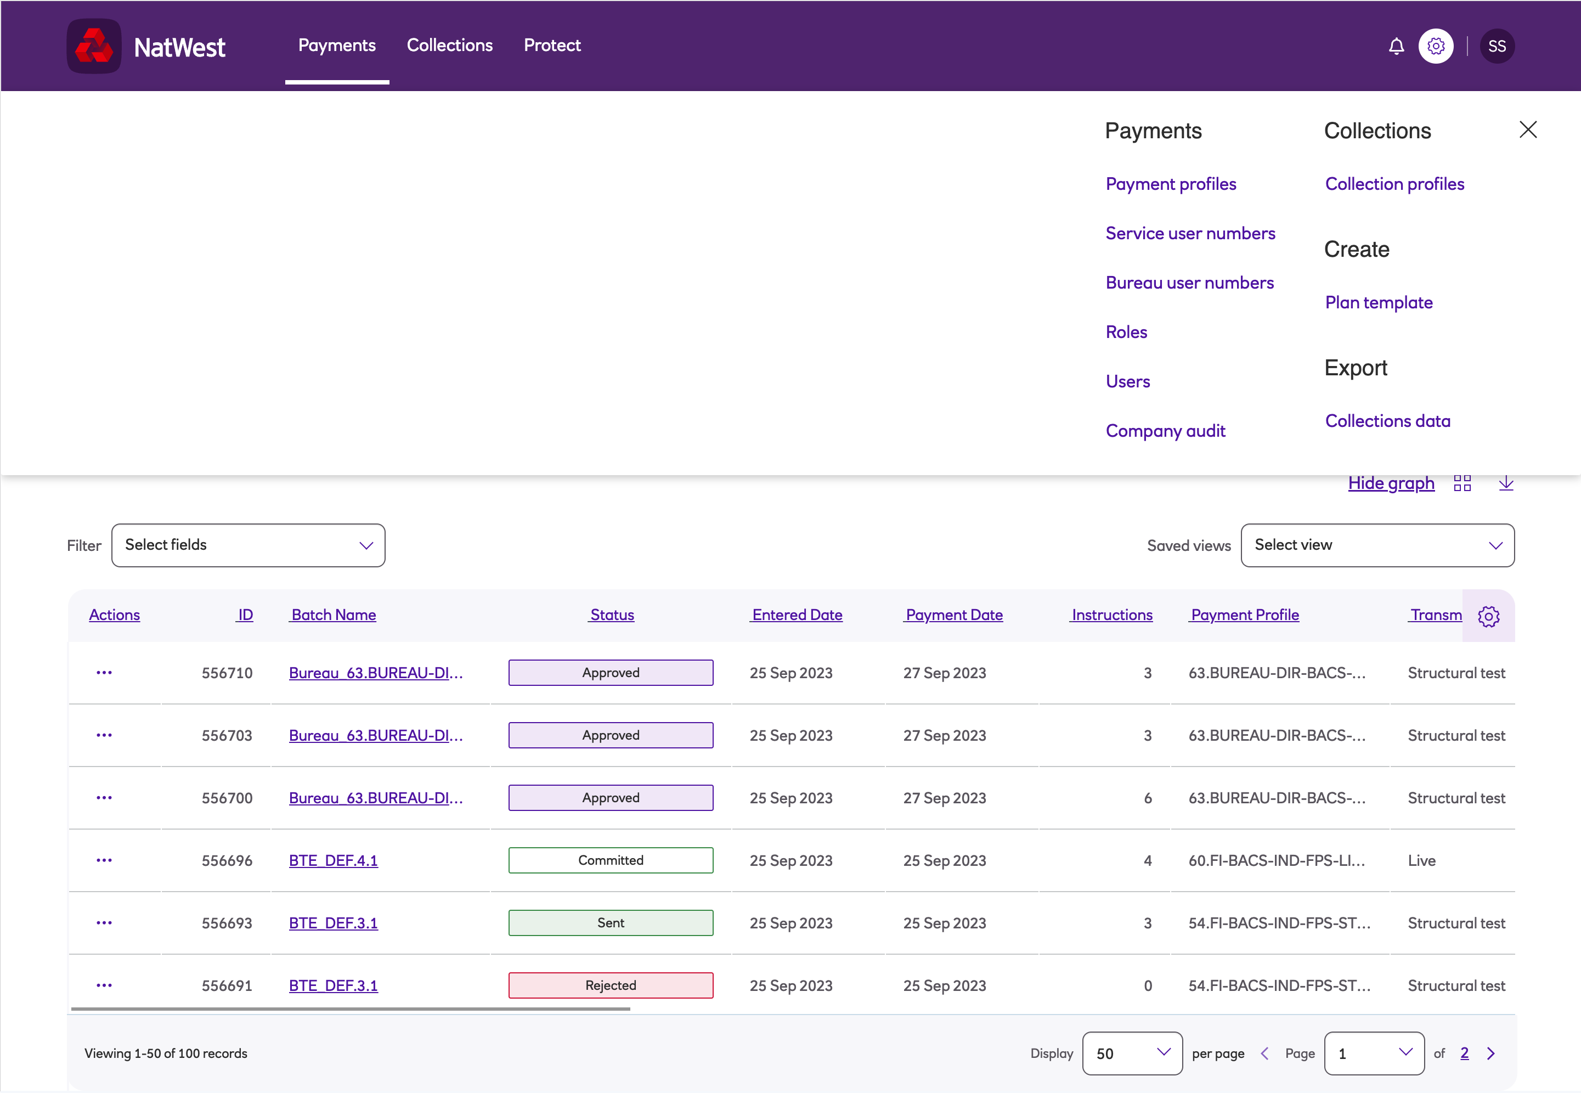The width and height of the screenshot is (1581, 1093).
Task: Click Committed status badge for 556696
Action: pyautogui.click(x=611, y=860)
